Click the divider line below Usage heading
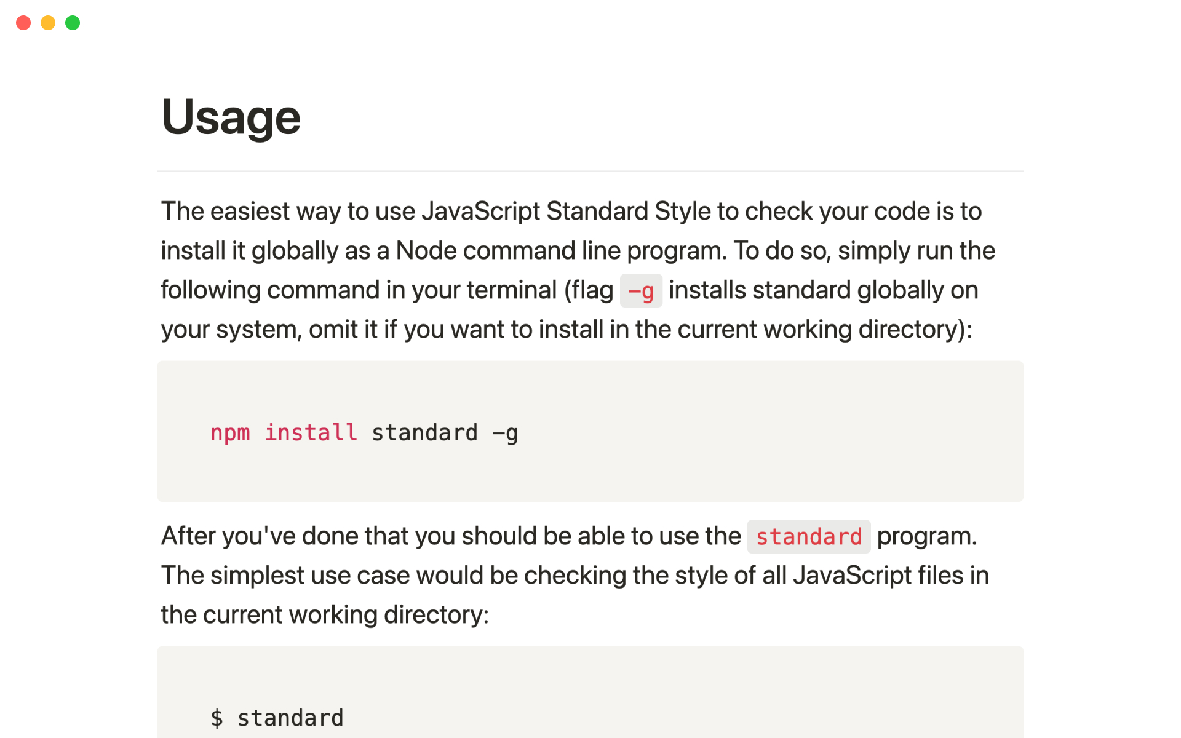1181x738 pixels. coord(590,172)
